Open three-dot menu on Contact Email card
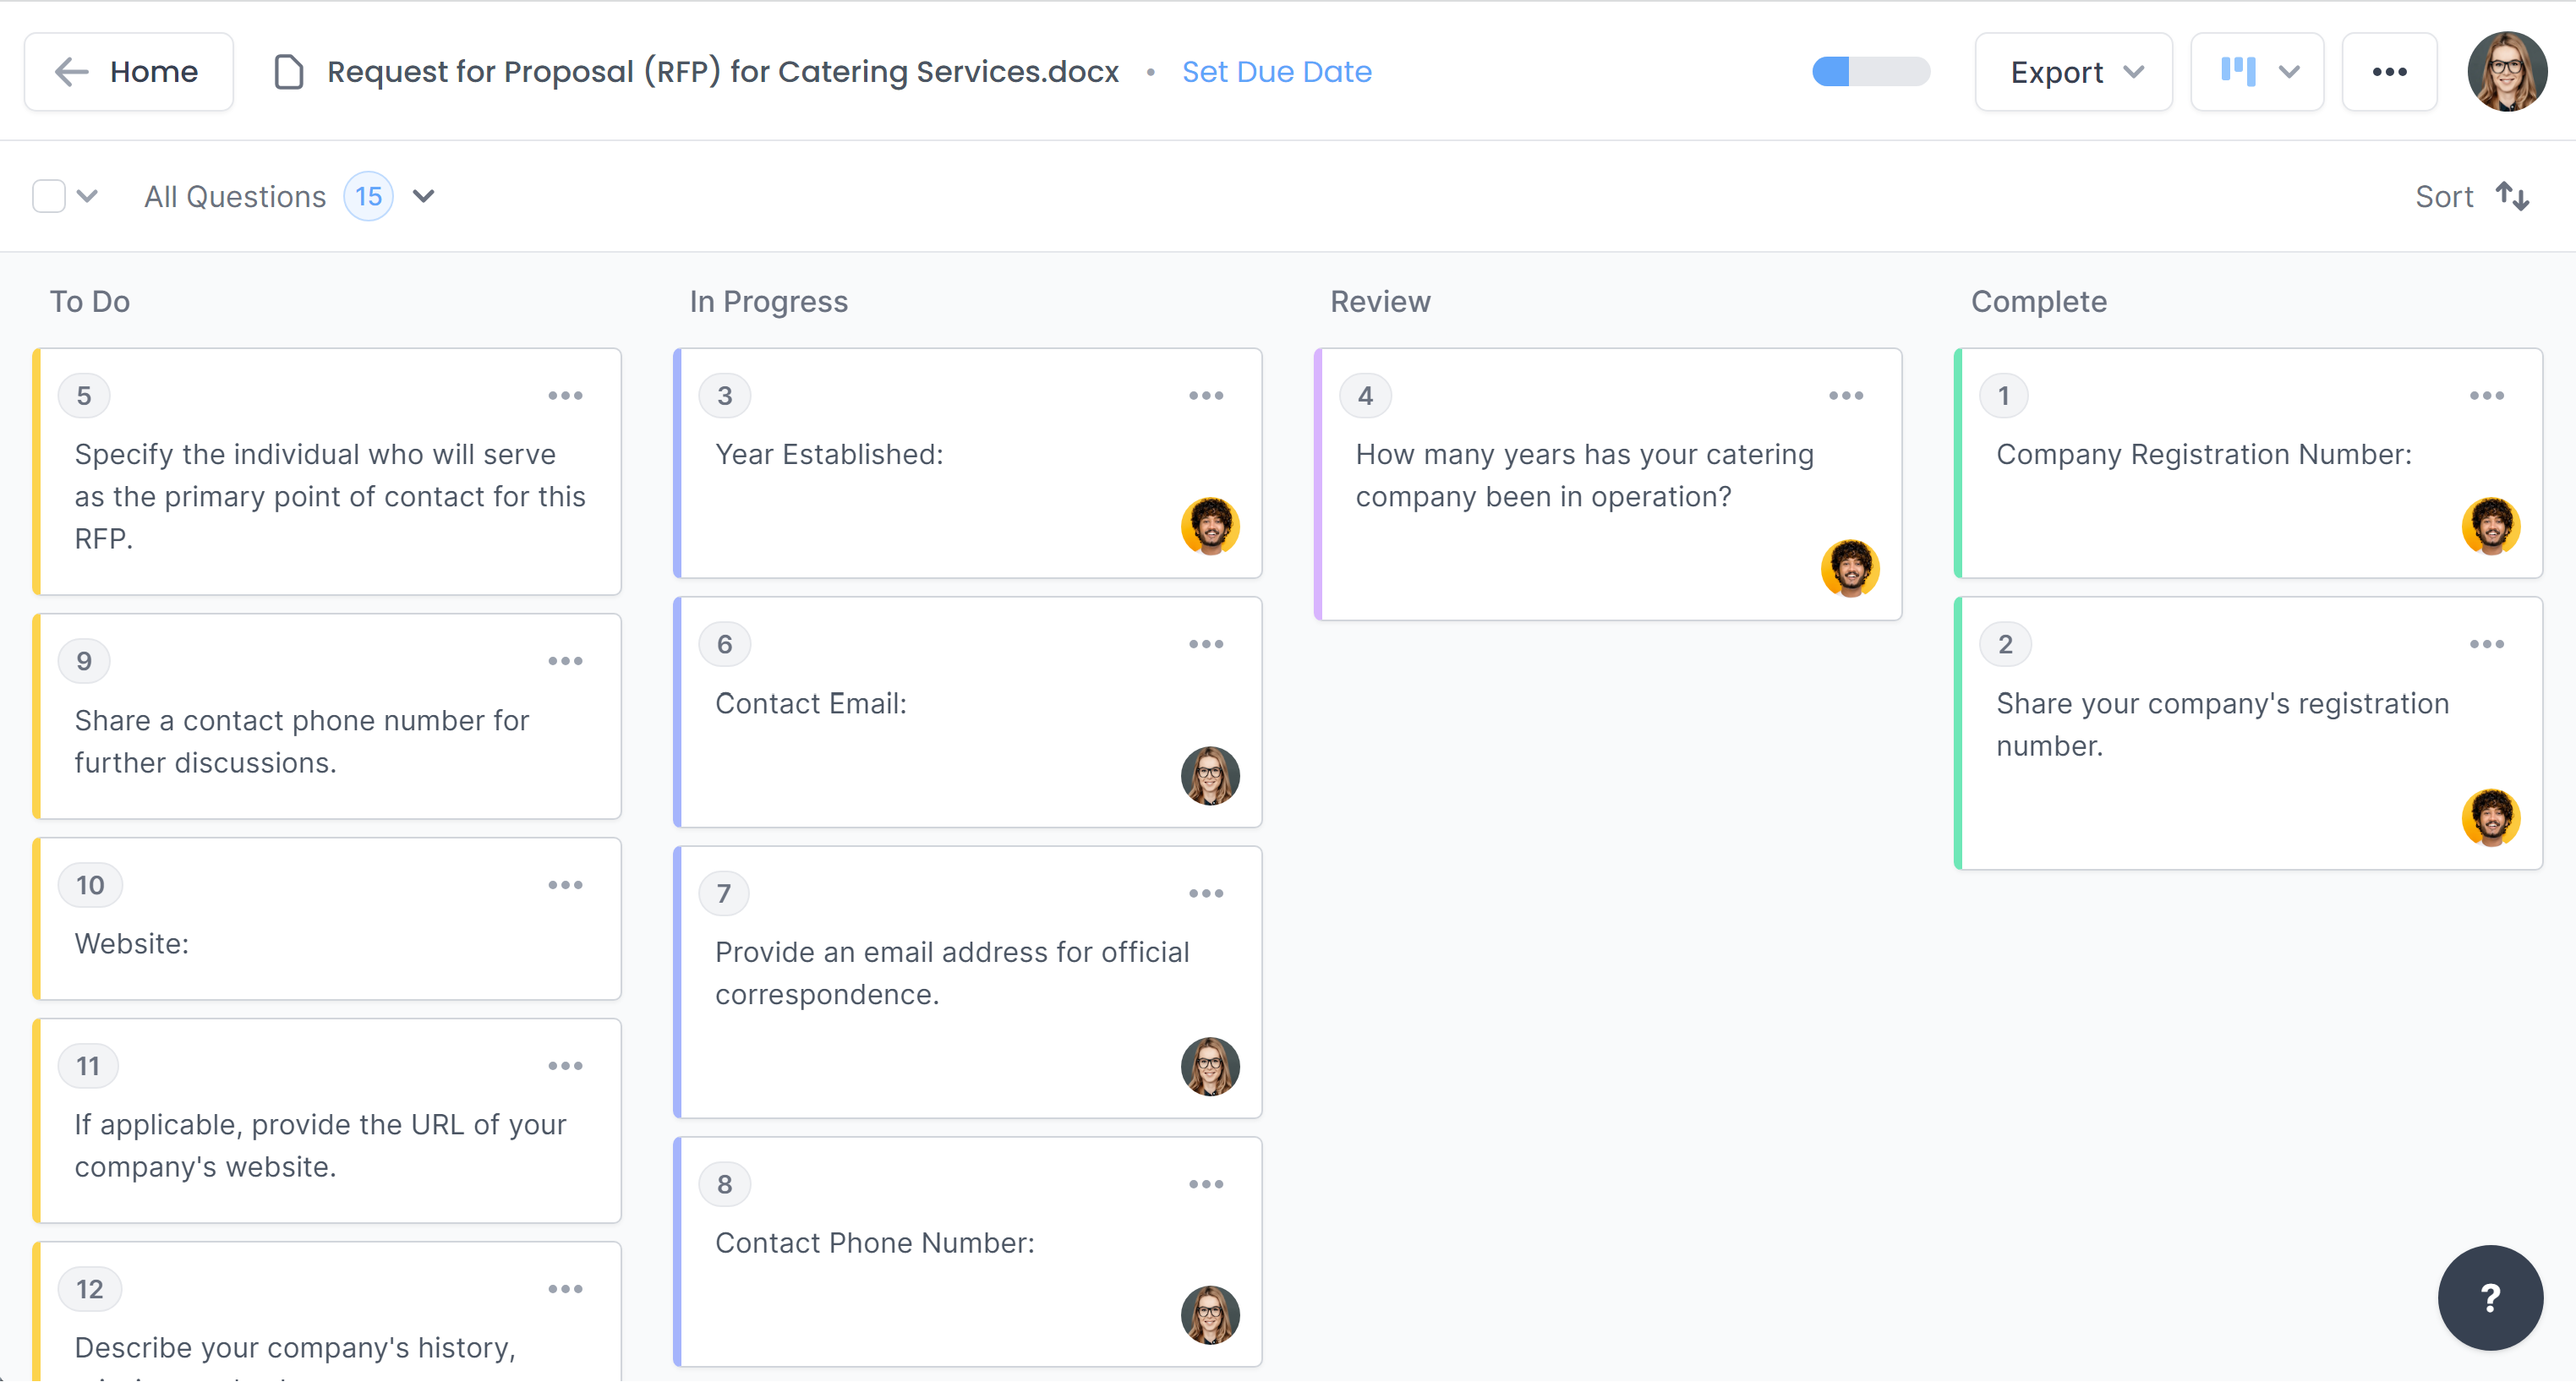Image resolution: width=2576 pixels, height=1382 pixels. [x=1205, y=644]
